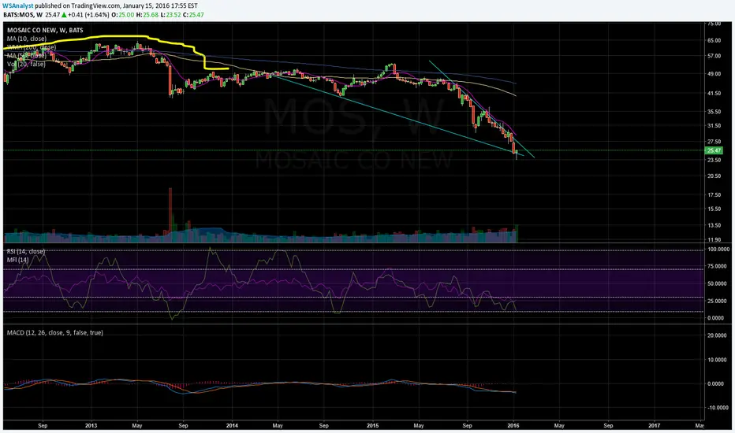Click the 25.0000 RSI scale label
Image resolution: width=735 pixels, height=433 pixels.
tap(718, 301)
